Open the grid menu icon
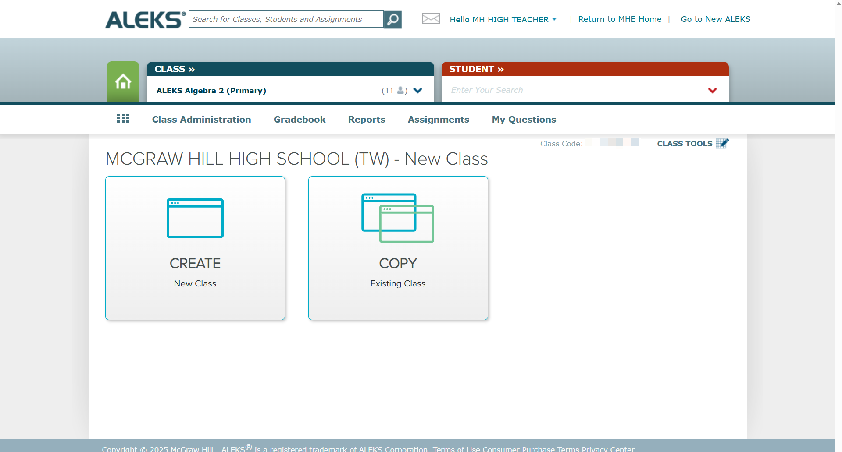Viewport: 842px width, 452px height. click(x=123, y=118)
